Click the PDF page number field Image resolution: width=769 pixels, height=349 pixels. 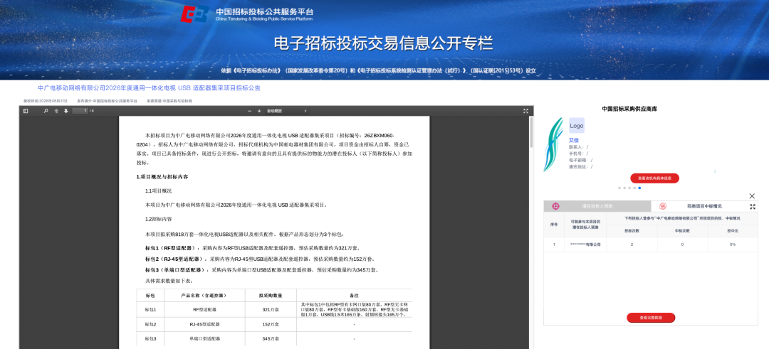click(80, 111)
